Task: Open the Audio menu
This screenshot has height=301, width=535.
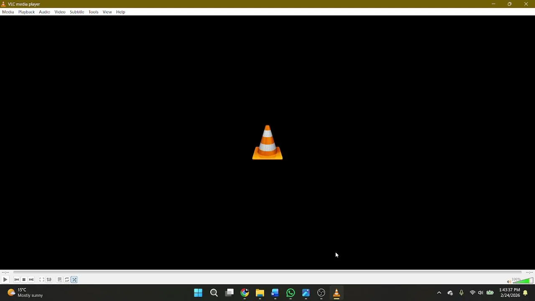Action: click(44, 12)
